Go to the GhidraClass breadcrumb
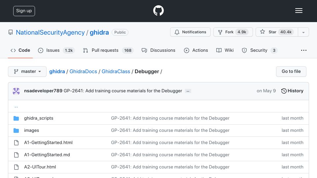This screenshot has width=317, height=178. [116, 72]
